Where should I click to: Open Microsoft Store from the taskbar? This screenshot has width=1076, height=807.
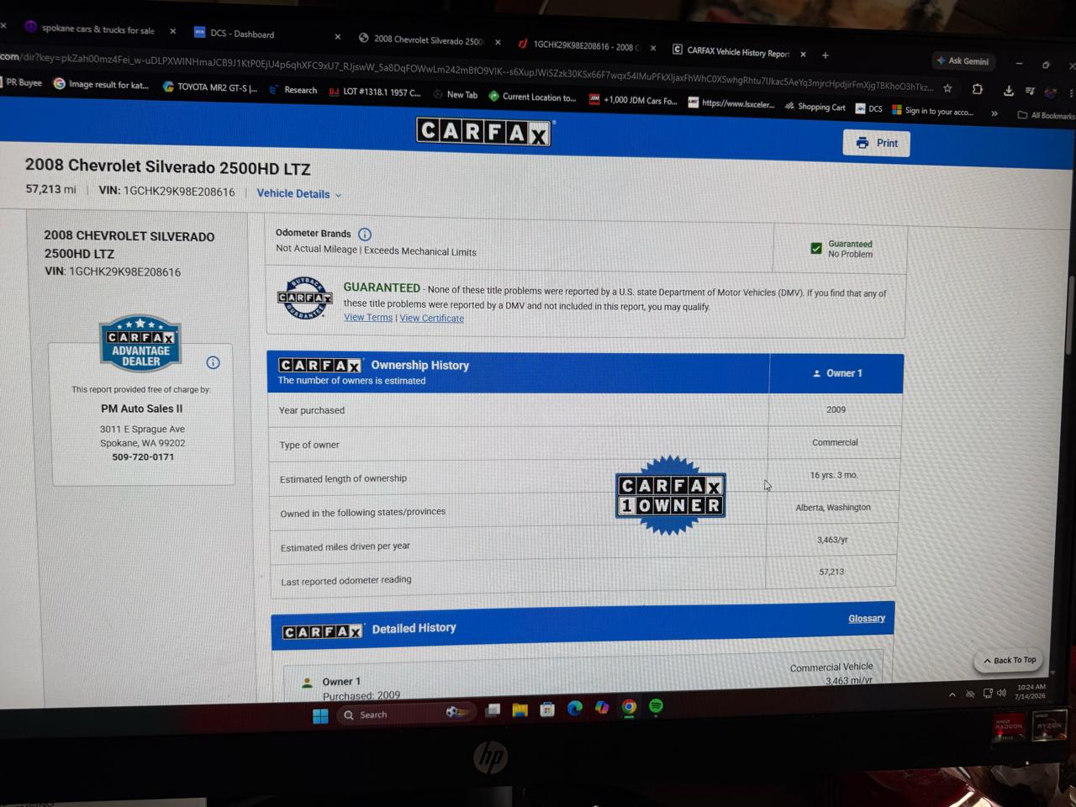(x=547, y=709)
